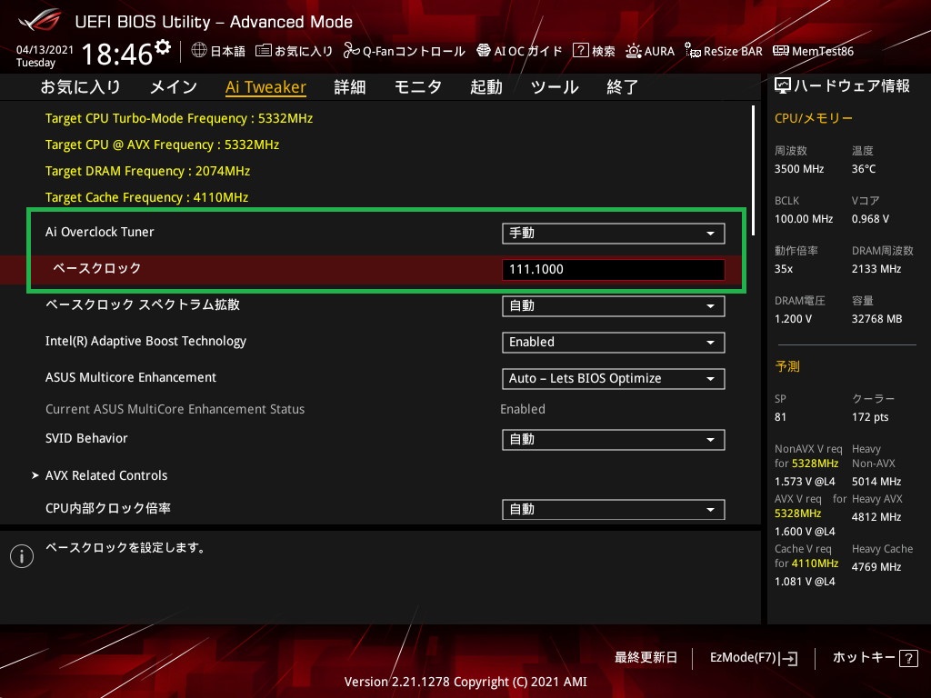Click the ROG logo icon

coord(39,20)
